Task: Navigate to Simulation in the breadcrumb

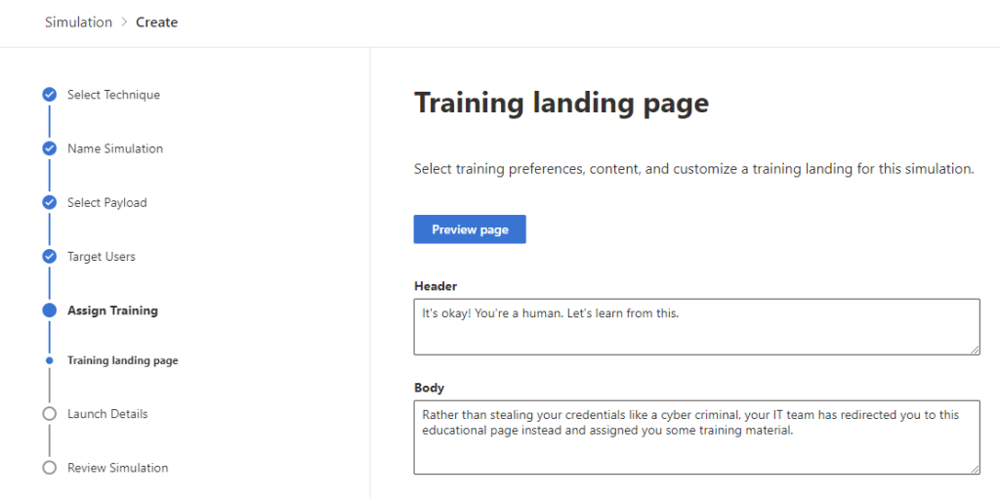Action: pyautogui.click(x=78, y=21)
